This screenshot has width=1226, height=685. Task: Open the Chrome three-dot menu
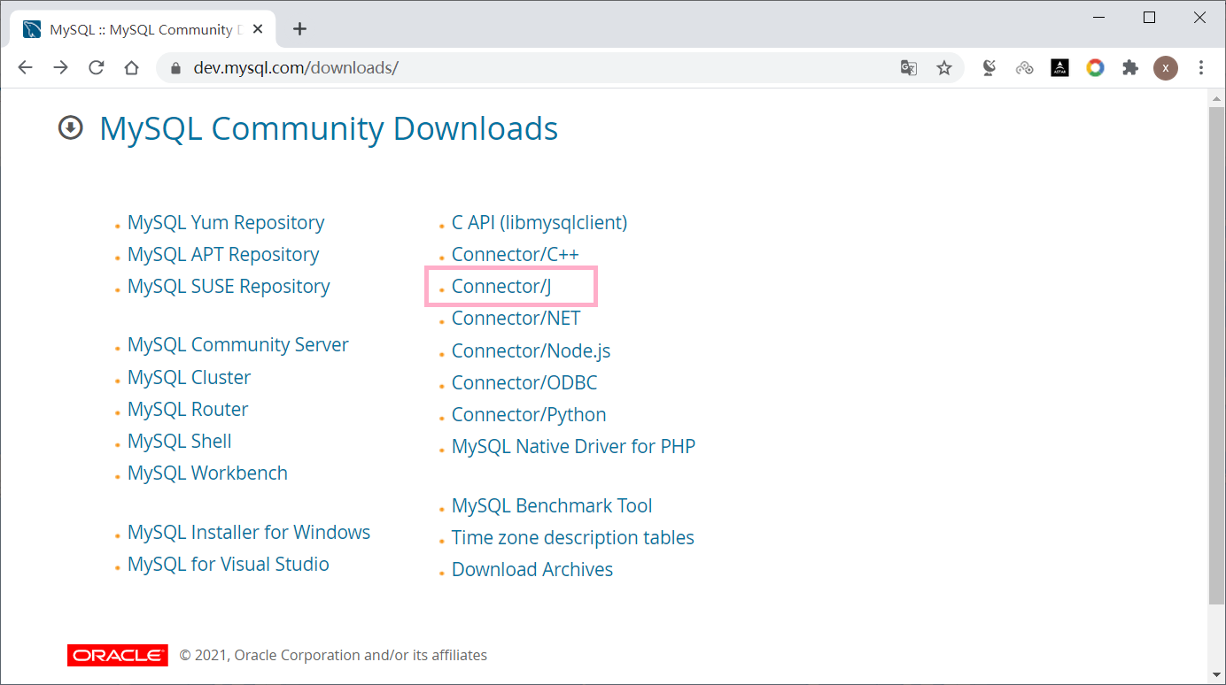(x=1201, y=67)
